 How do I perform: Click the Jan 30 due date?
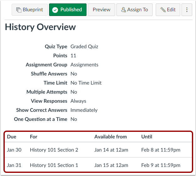coord(14,150)
